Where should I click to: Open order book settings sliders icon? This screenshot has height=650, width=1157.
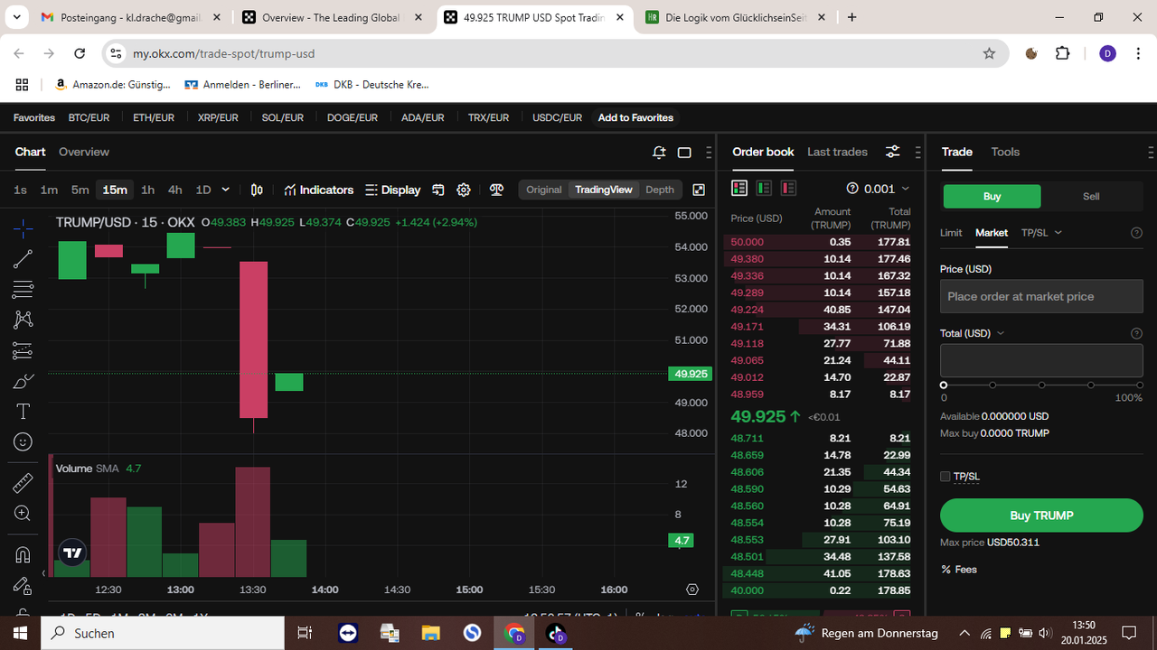click(x=892, y=152)
